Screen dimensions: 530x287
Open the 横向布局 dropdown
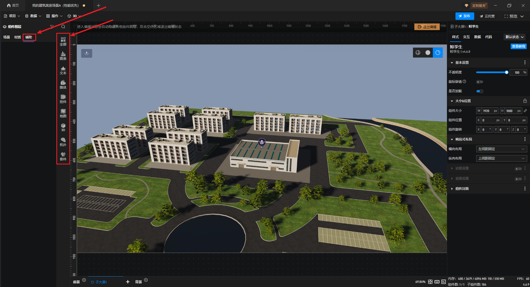click(x=501, y=149)
